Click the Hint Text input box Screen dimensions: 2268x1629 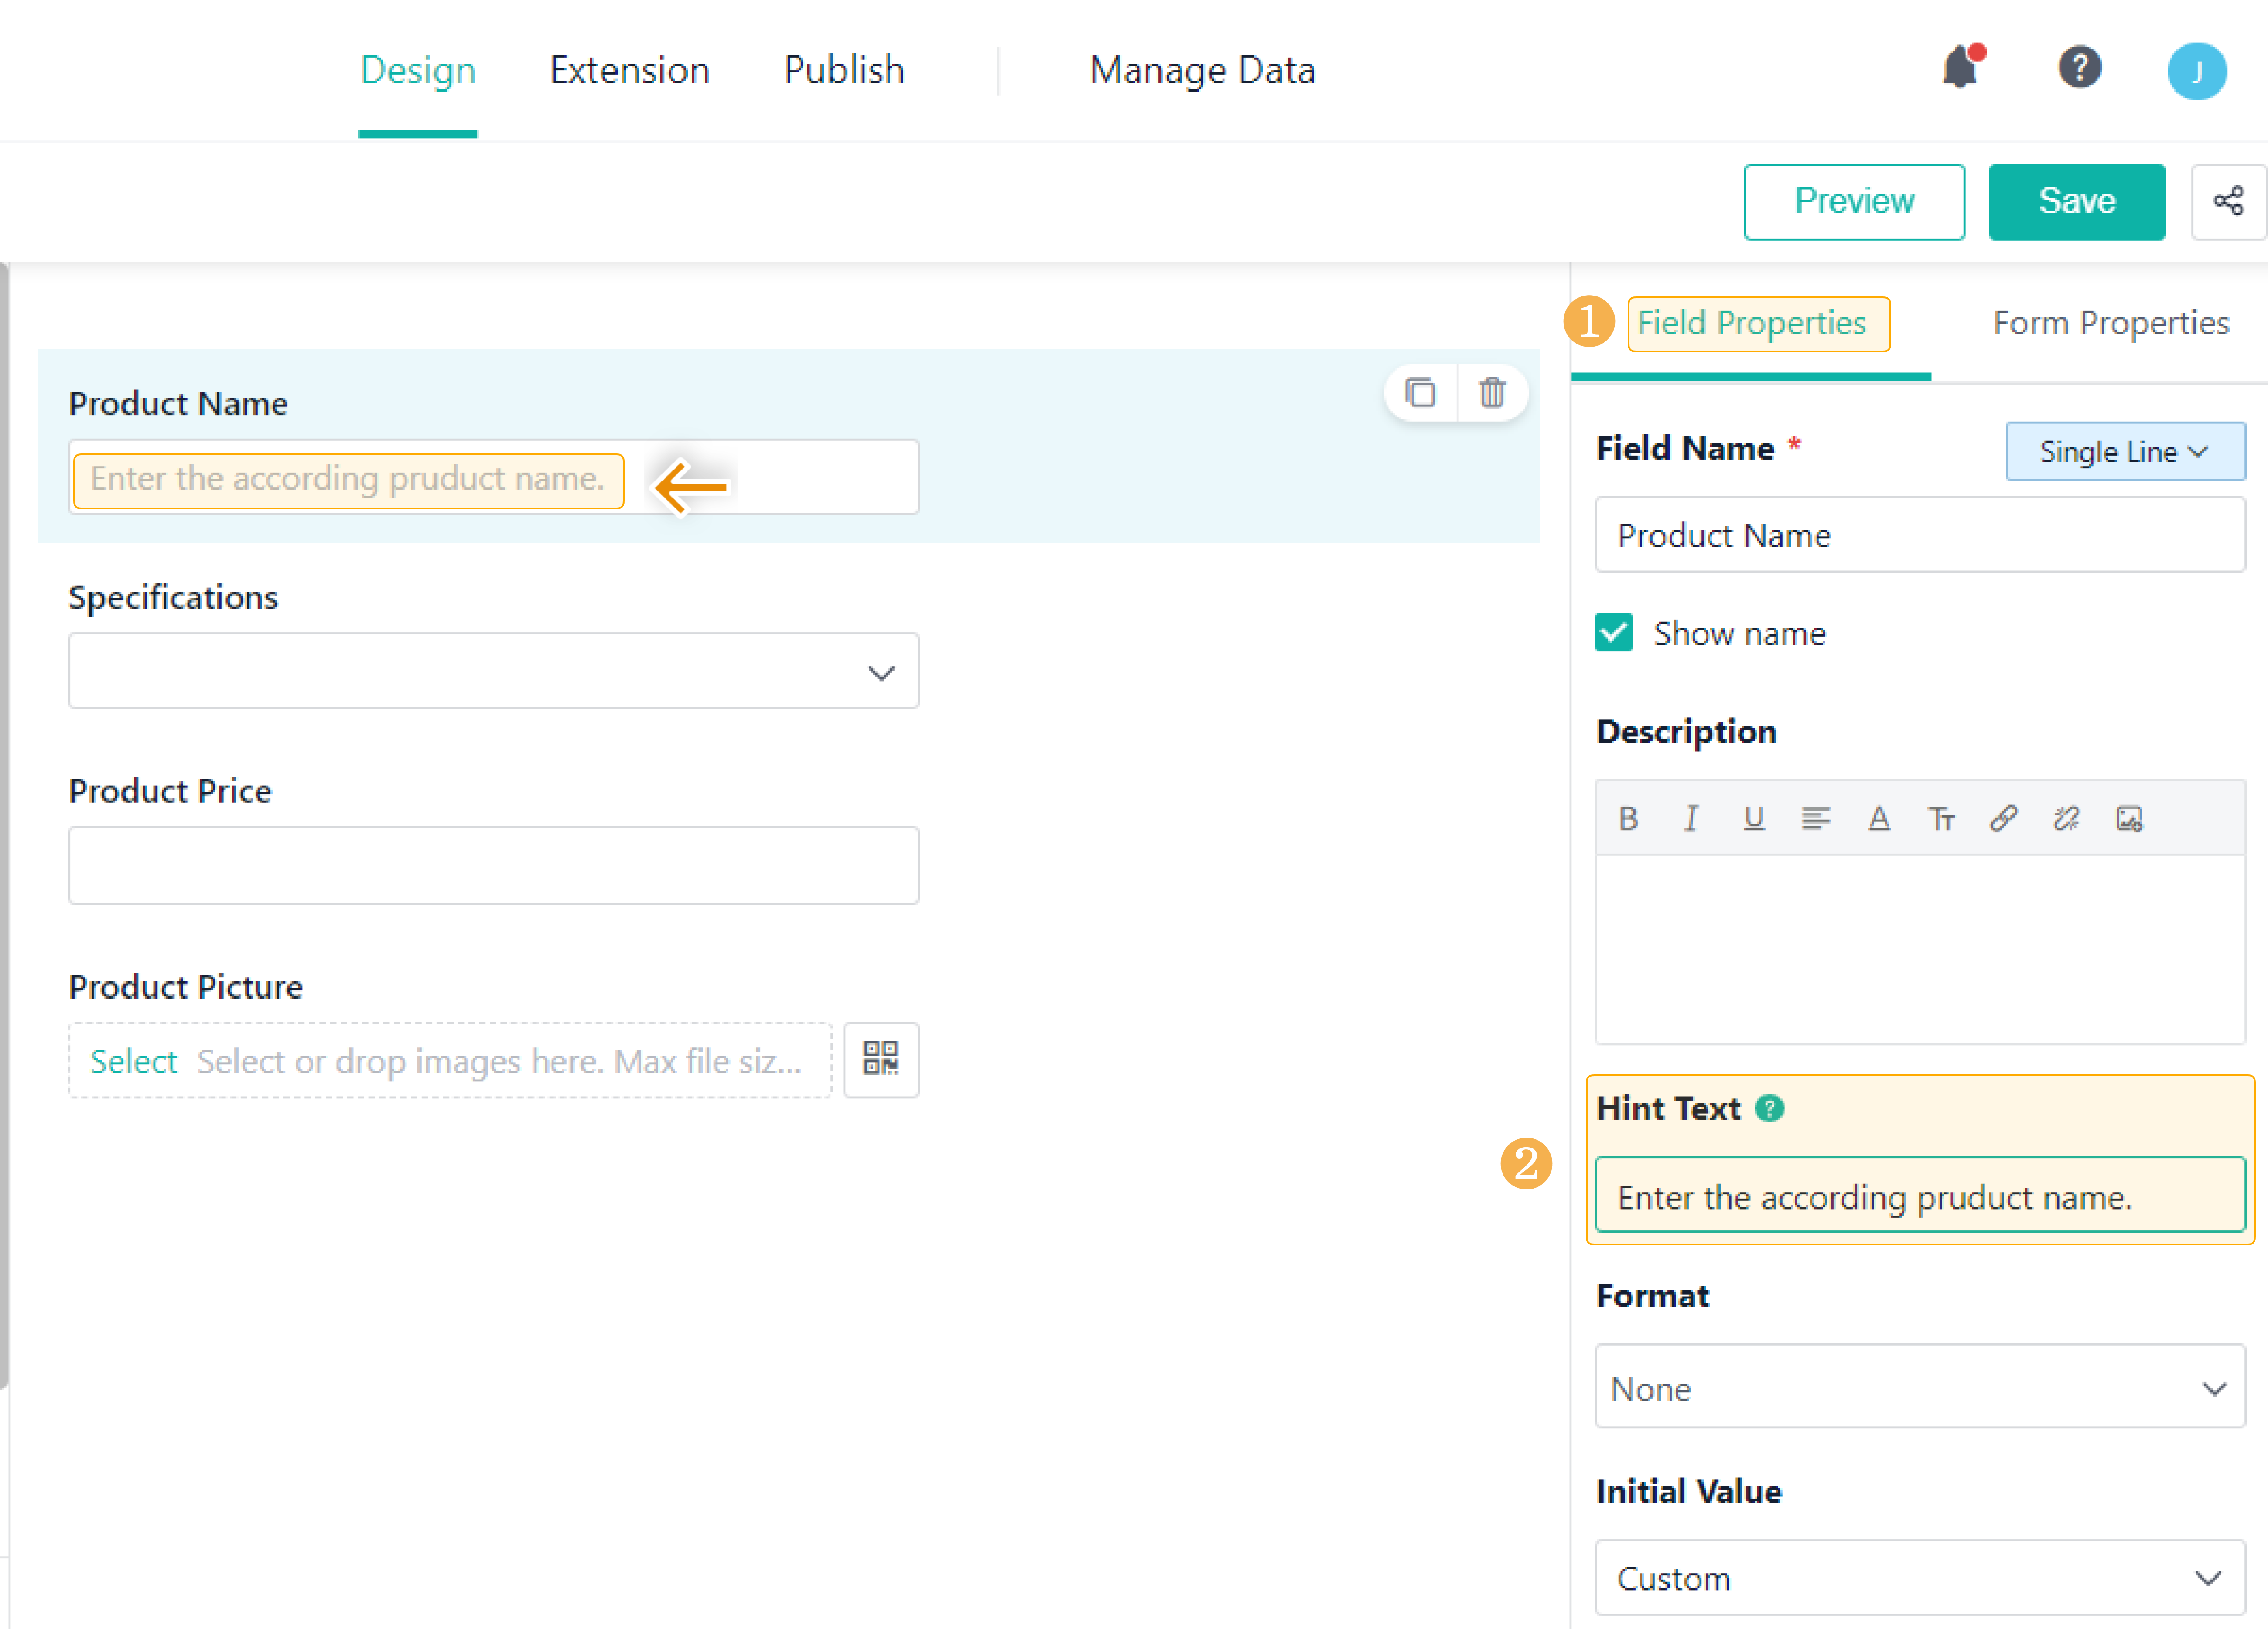tap(1920, 1196)
